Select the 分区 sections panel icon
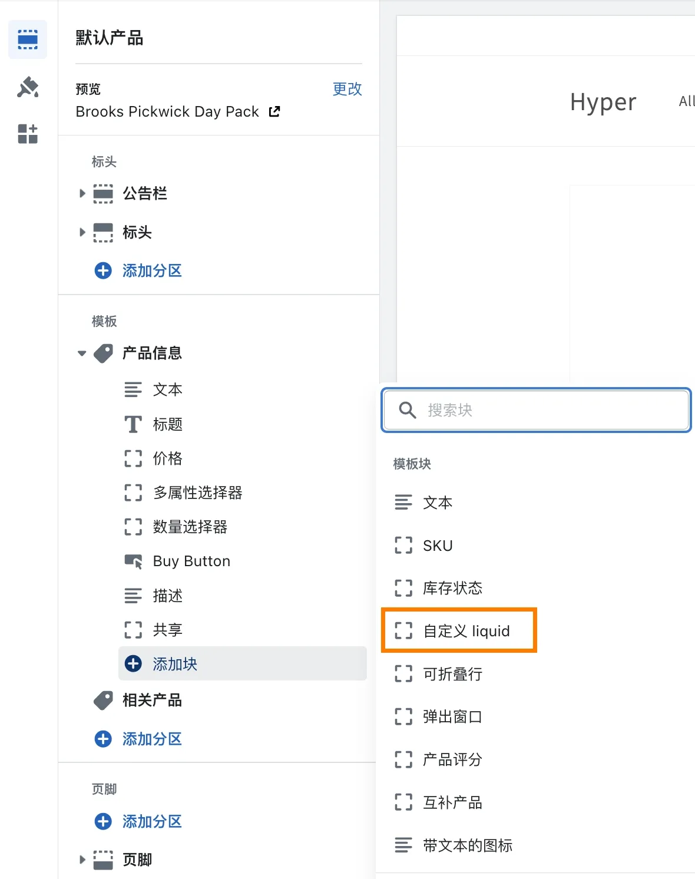695x879 pixels. 27,39
